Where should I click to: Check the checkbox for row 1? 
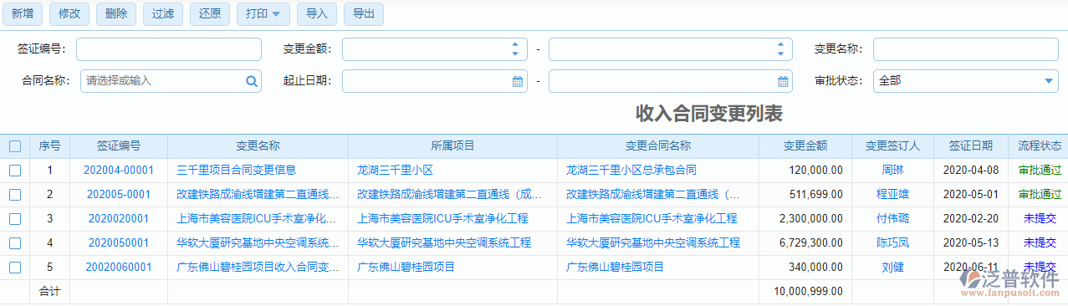(x=15, y=171)
